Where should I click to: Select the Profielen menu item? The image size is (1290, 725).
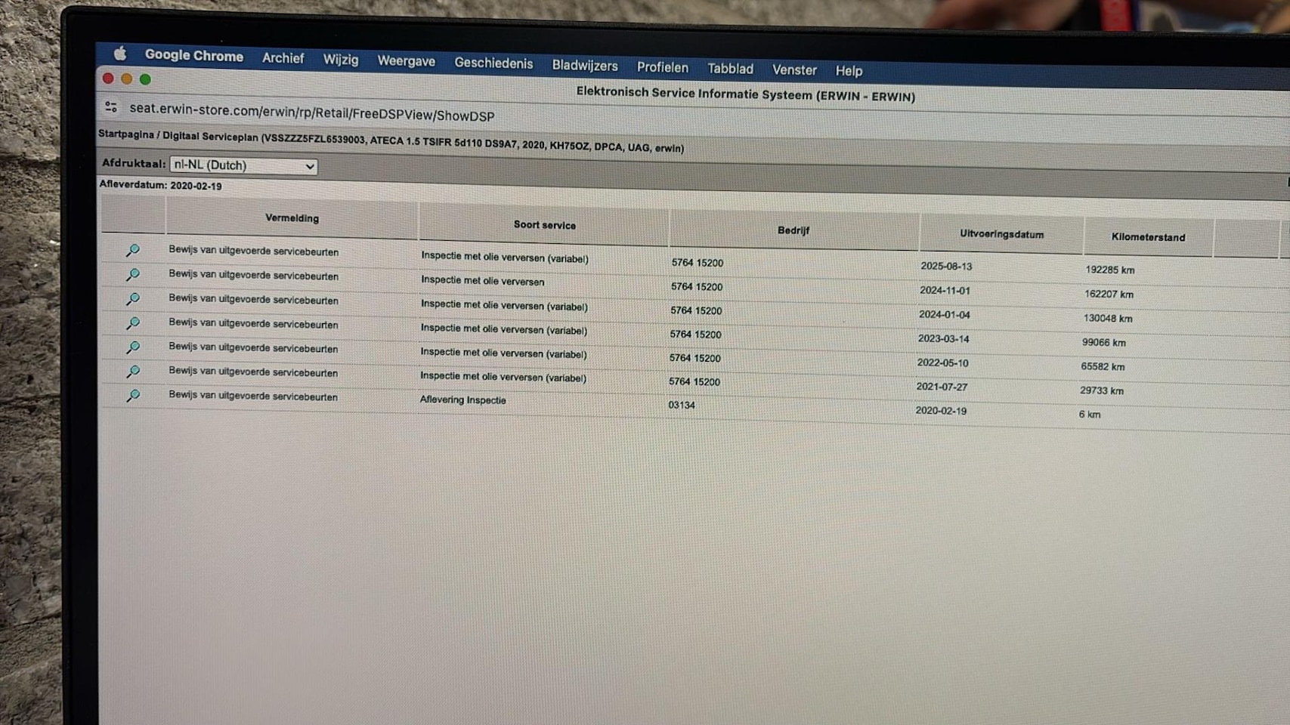tap(662, 67)
